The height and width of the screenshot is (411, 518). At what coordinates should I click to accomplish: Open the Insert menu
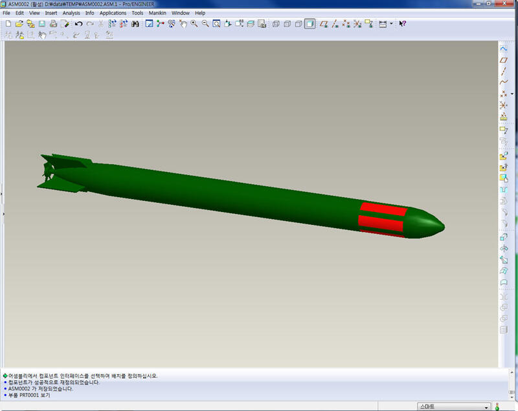pos(51,13)
